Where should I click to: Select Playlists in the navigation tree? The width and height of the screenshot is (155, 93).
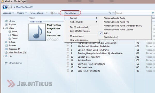[x=12, y=25]
